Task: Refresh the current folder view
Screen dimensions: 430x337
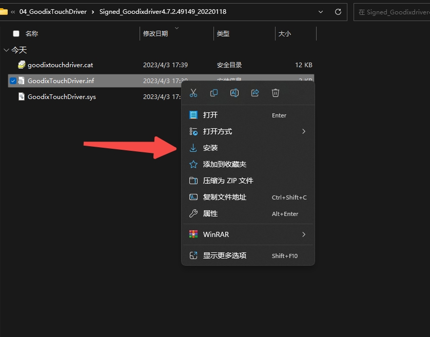Action: [x=338, y=12]
